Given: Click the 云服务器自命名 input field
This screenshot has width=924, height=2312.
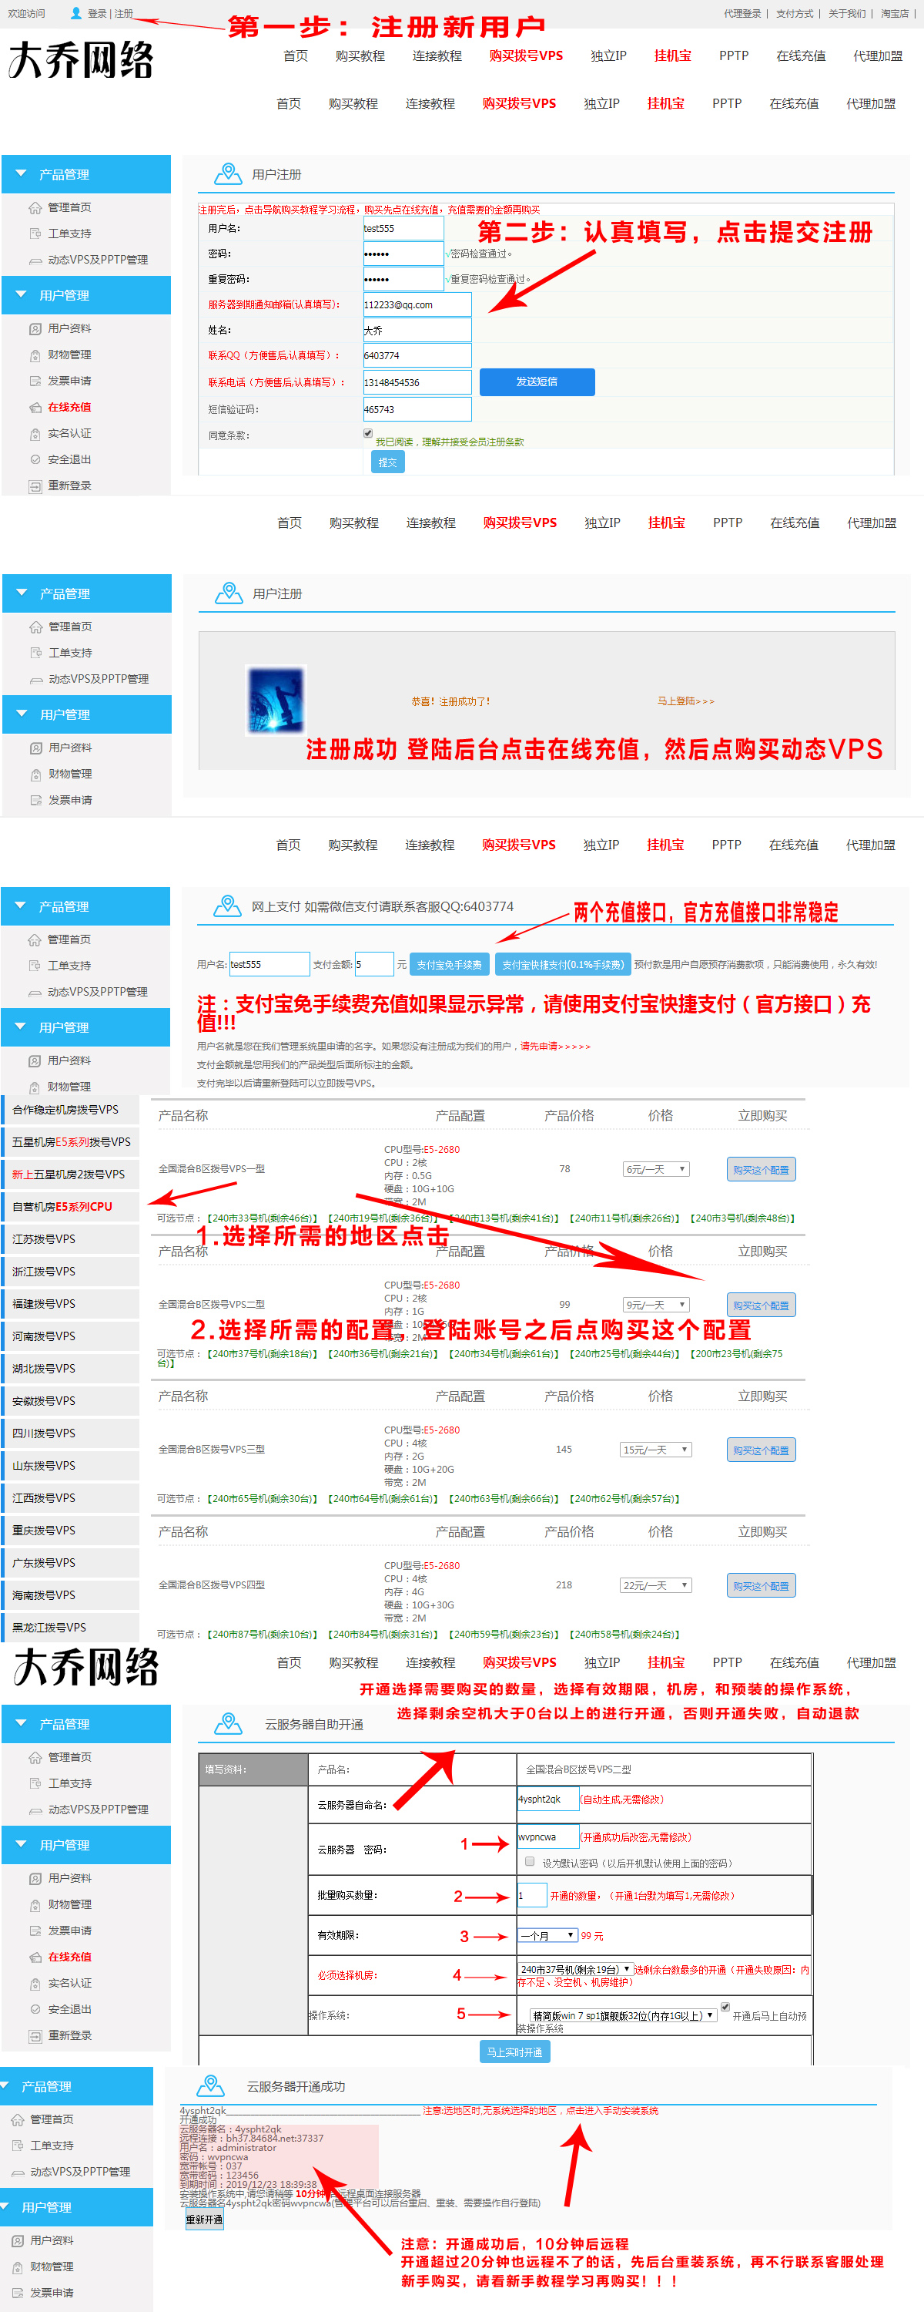Looking at the screenshot, I should click(x=547, y=1799).
